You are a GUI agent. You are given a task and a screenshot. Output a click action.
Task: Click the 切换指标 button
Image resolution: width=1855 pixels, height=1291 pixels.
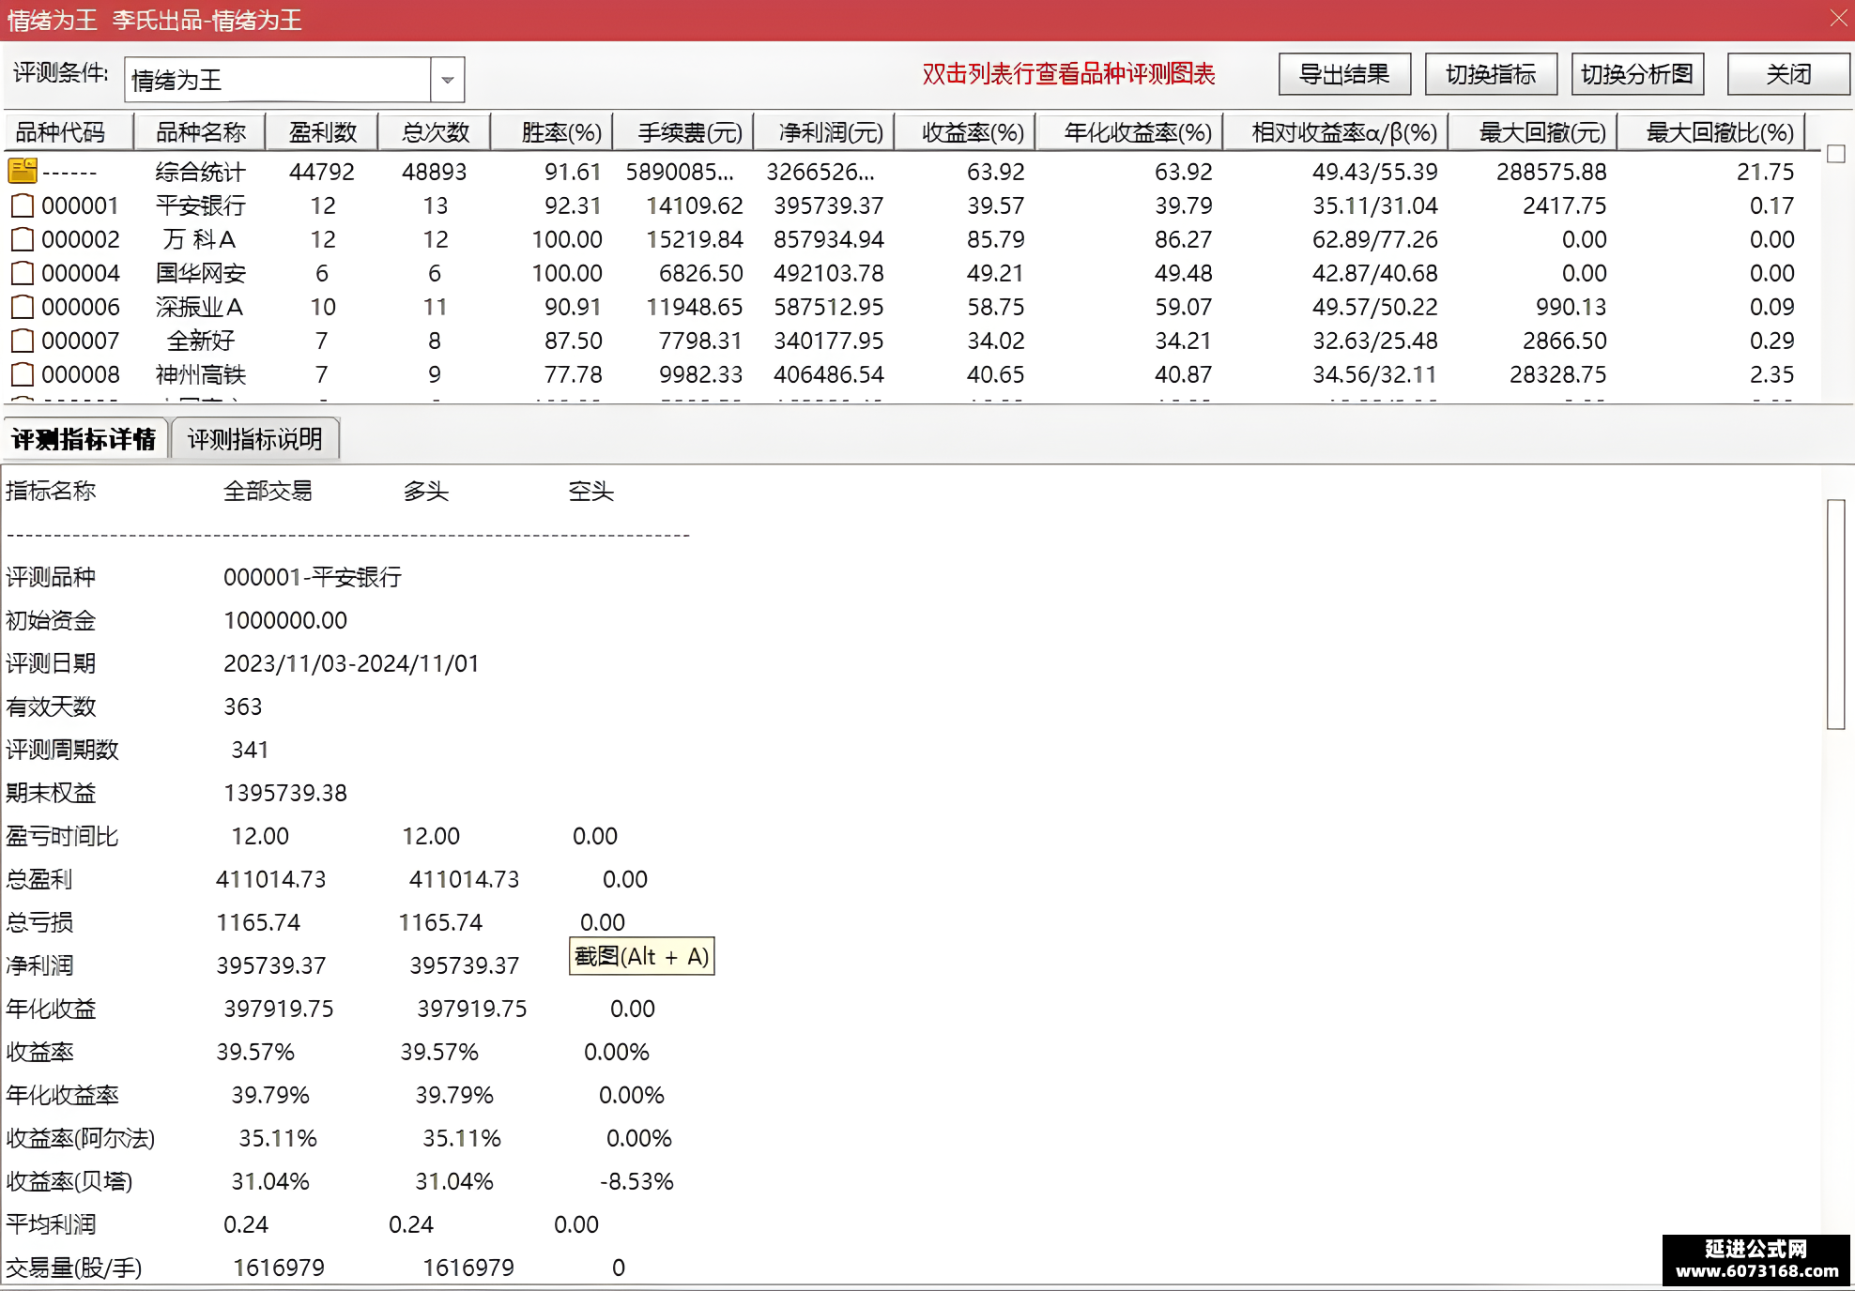point(1491,74)
